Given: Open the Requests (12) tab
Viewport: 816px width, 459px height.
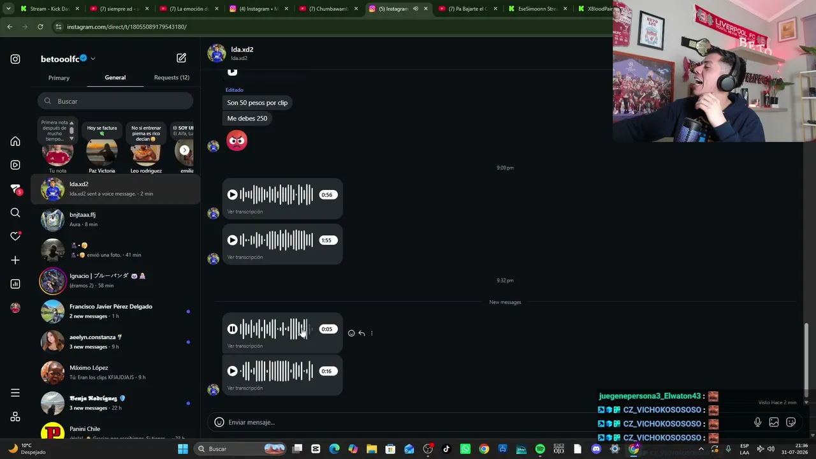Looking at the screenshot, I should (x=171, y=78).
